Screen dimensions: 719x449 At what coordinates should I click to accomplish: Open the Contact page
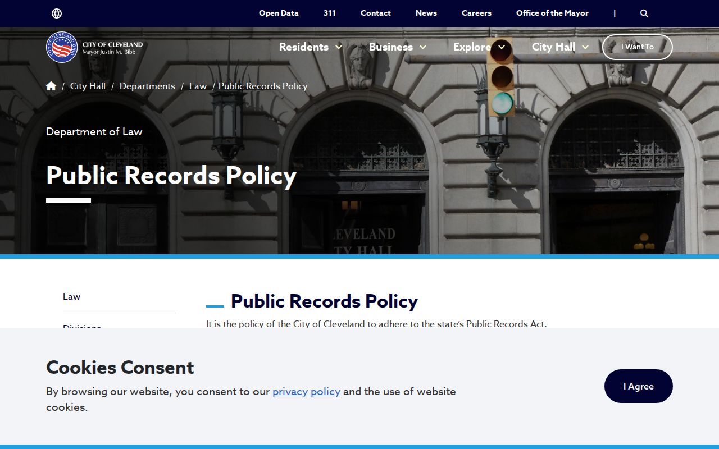pos(376,13)
